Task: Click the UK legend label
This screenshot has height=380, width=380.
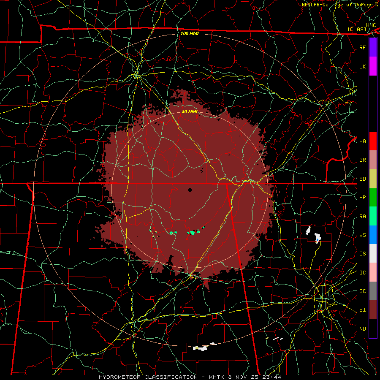Action: coord(362,66)
